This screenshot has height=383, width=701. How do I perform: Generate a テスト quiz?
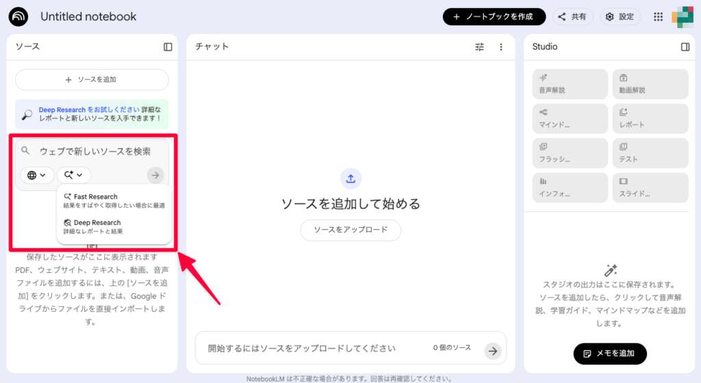(x=650, y=153)
